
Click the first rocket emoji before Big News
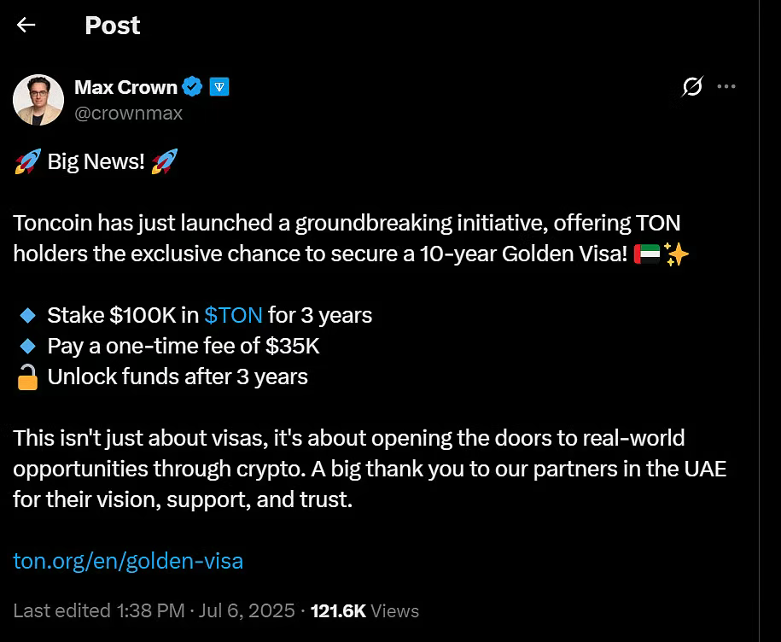[x=27, y=161]
